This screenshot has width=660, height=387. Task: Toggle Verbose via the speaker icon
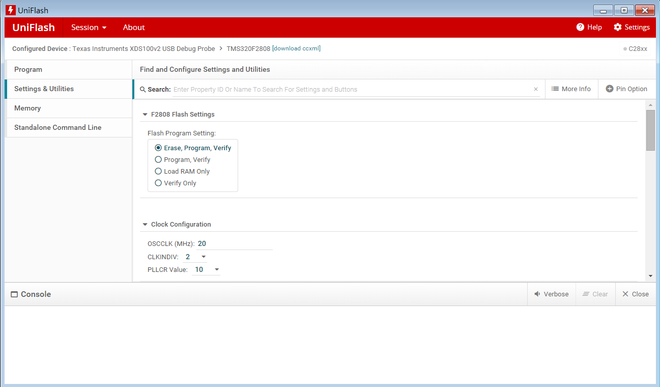click(x=537, y=294)
